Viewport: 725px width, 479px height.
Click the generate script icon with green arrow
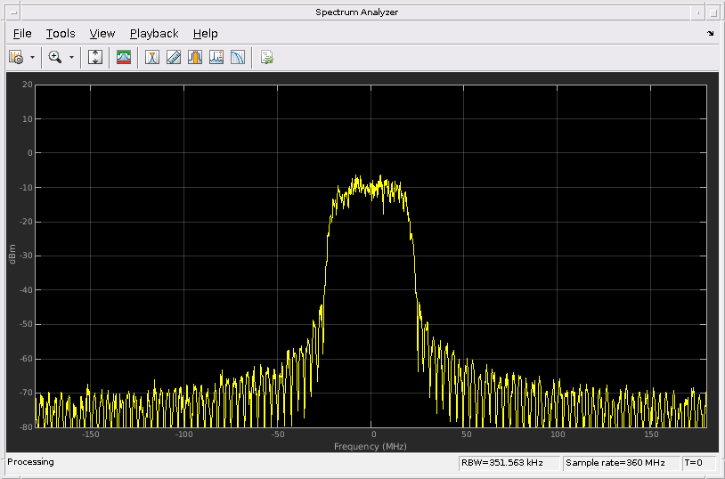click(x=266, y=57)
